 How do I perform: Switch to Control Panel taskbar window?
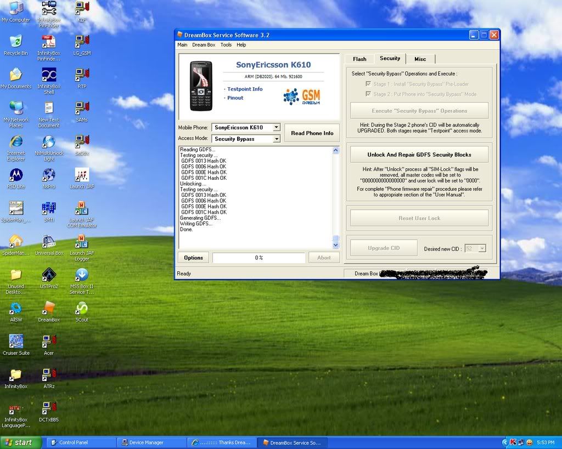[x=81, y=442]
